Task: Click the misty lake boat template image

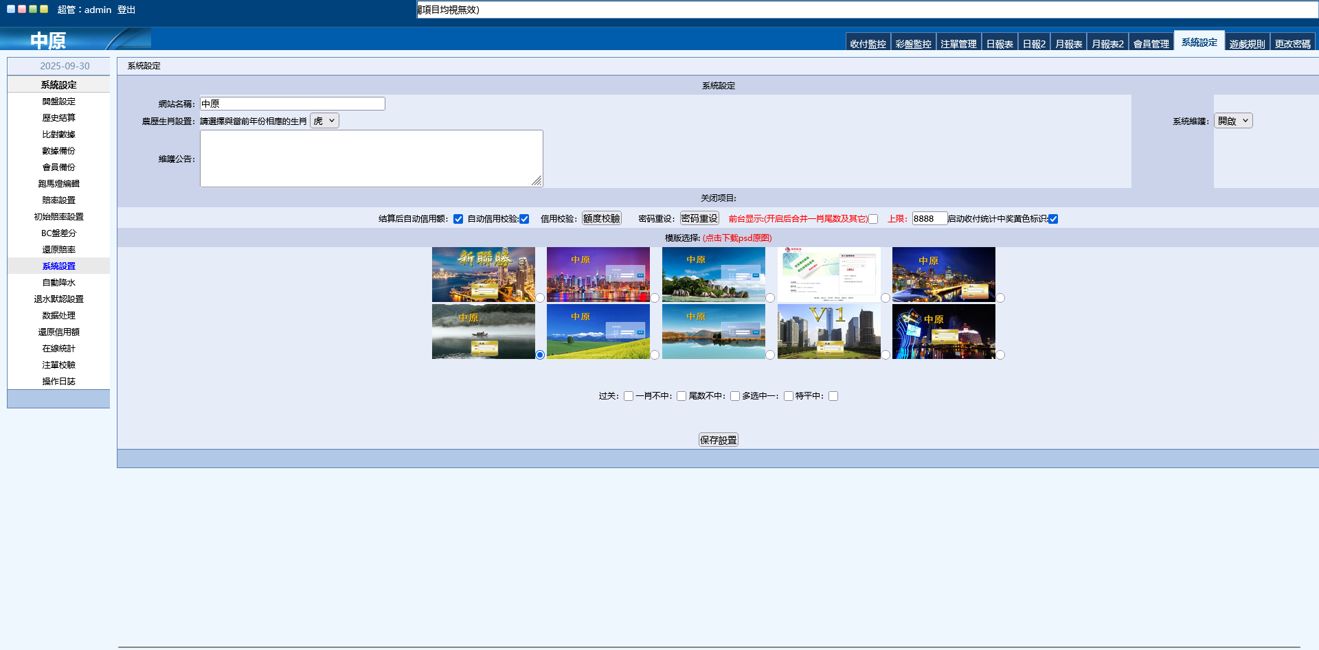Action: [483, 332]
